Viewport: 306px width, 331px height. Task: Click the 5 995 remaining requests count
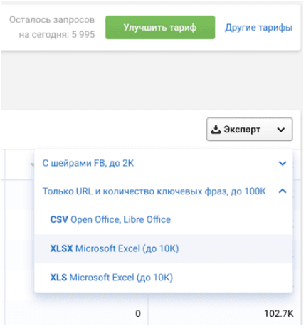coord(83,35)
